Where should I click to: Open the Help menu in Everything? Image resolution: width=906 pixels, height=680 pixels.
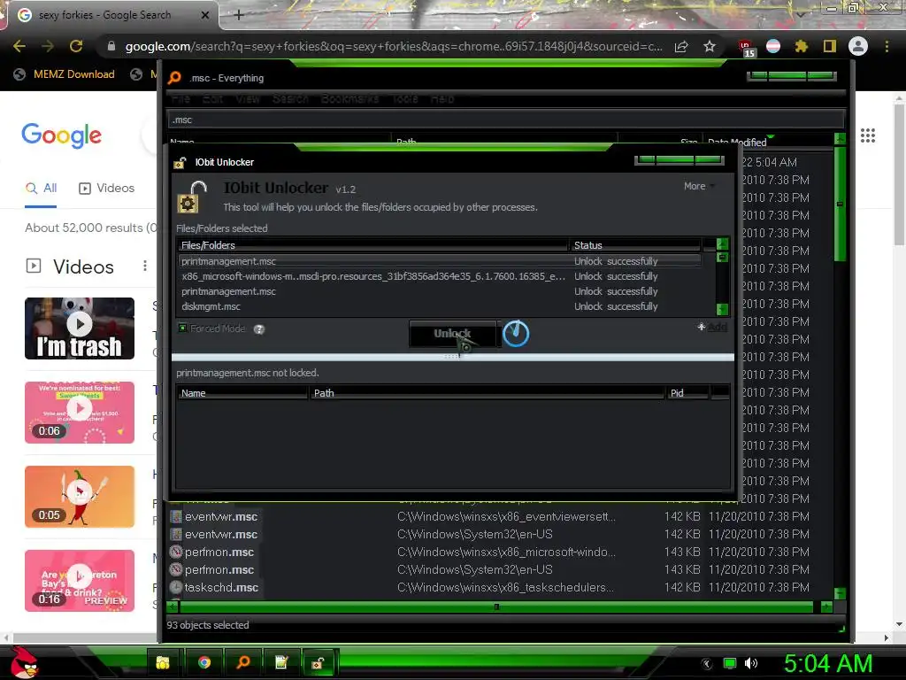click(x=442, y=99)
